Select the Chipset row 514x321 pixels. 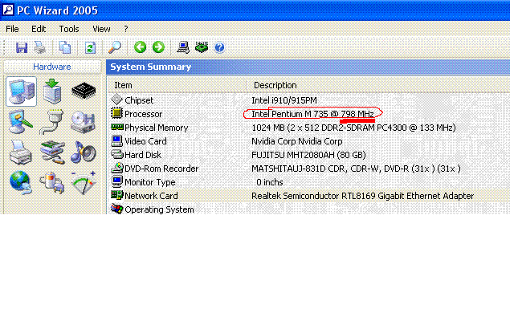[308, 100]
